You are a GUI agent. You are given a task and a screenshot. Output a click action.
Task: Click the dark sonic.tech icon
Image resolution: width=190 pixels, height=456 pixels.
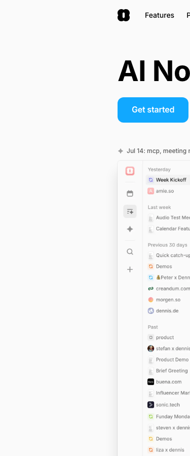click(150, 404)
